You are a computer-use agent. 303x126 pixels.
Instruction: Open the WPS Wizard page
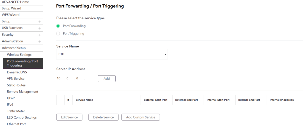click(11, 15)
